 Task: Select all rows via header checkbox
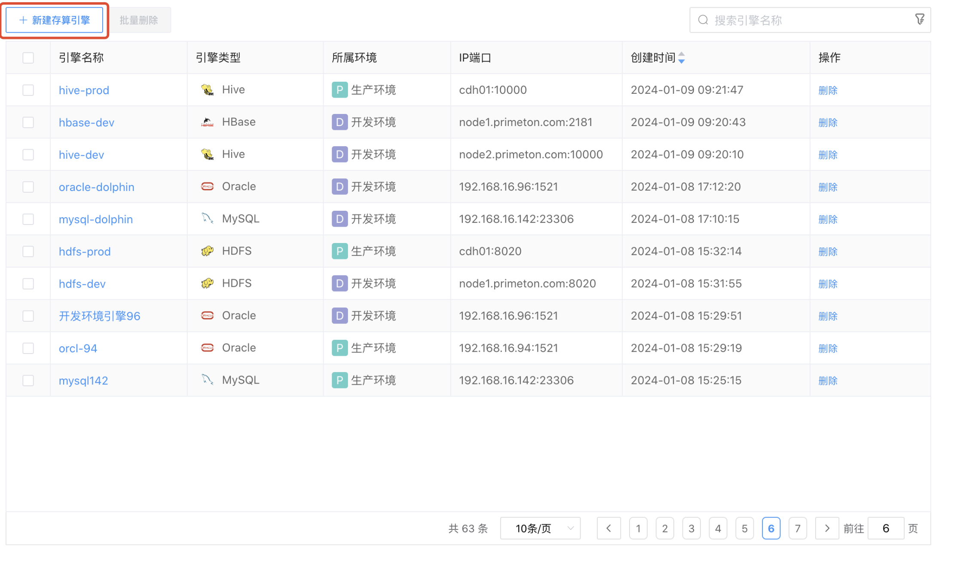tap(28, 57)
